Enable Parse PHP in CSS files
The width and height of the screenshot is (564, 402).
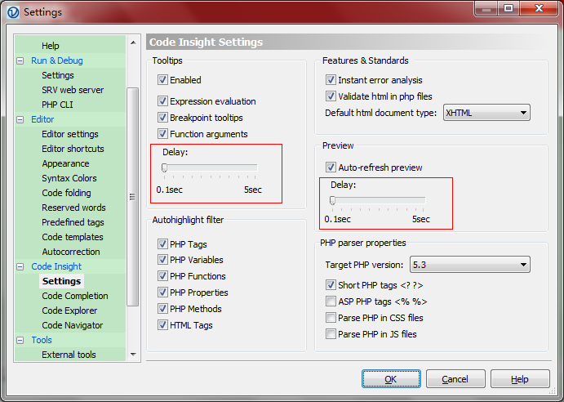[x=331, y=318]
